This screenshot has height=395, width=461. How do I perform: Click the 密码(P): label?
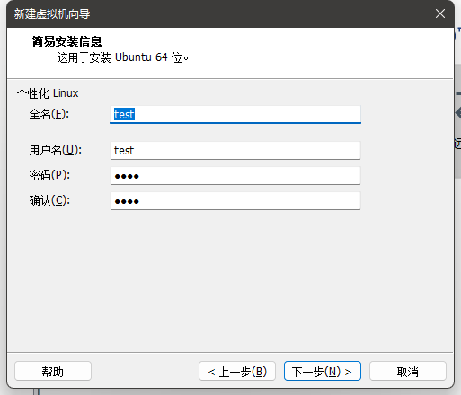click(x=49, y=175)
